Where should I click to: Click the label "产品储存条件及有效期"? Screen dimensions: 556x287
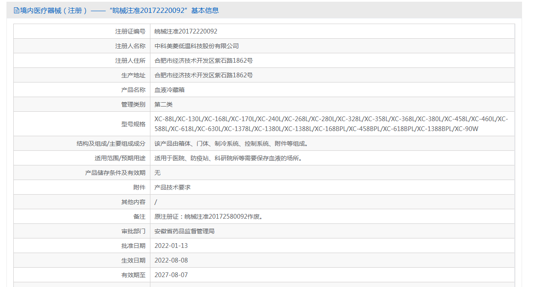click(x=116, y=173)
